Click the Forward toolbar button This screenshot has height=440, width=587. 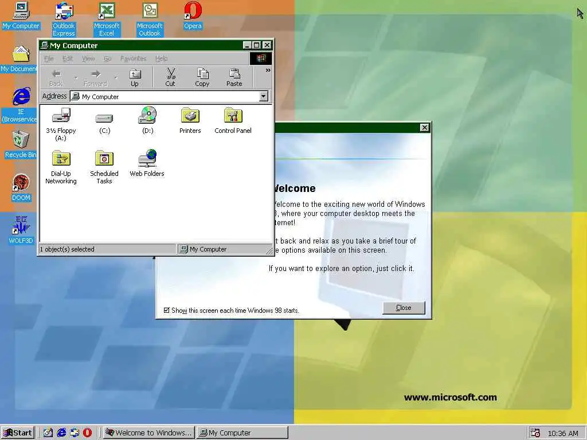[96, 77]
